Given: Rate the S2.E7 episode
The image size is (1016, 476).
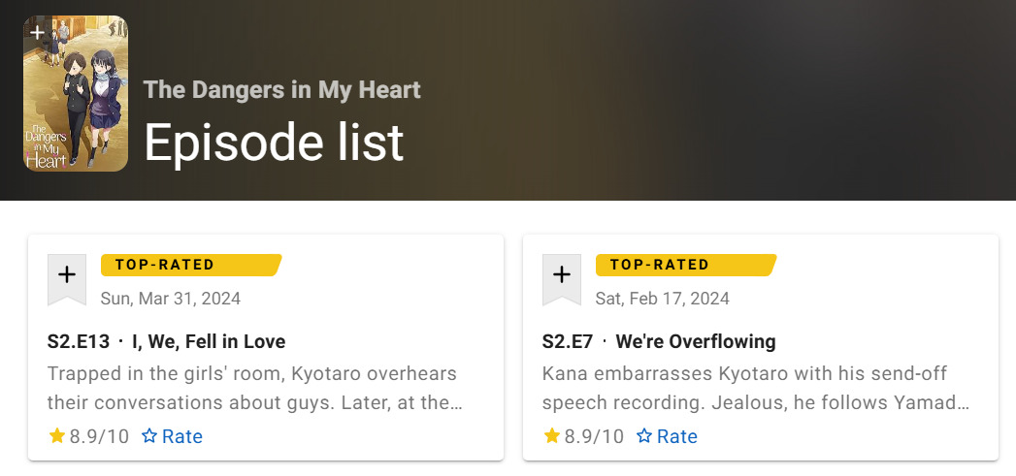Looking at the screenshot, I should [668, 436].
